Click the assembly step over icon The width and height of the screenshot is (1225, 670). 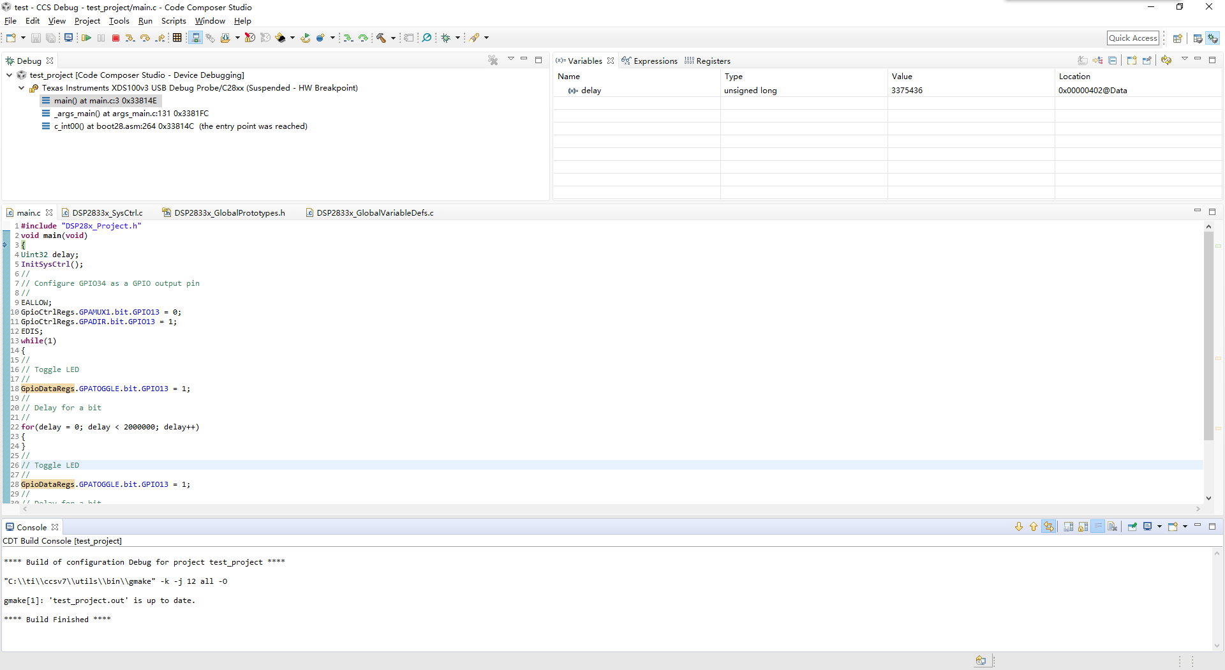[363, 38]
